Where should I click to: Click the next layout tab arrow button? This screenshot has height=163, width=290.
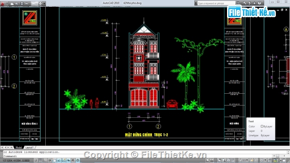pos(8,147)
